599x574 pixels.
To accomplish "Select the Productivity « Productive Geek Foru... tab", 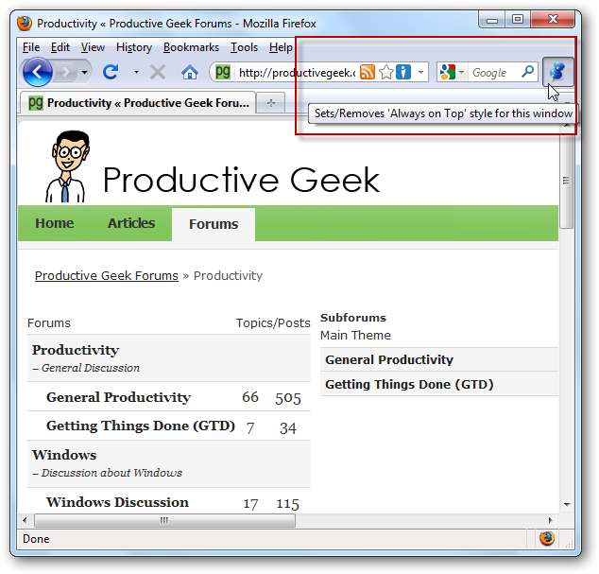I will tap(138, 102).
